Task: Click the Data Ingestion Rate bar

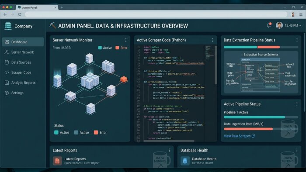Action: pyautogui.click(x=261, y=129)
